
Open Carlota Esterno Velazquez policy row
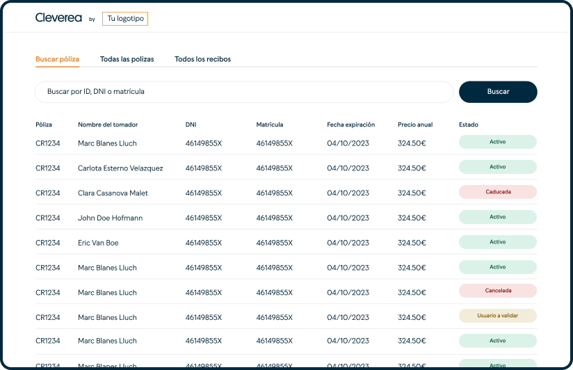click(x=120, y=168)
